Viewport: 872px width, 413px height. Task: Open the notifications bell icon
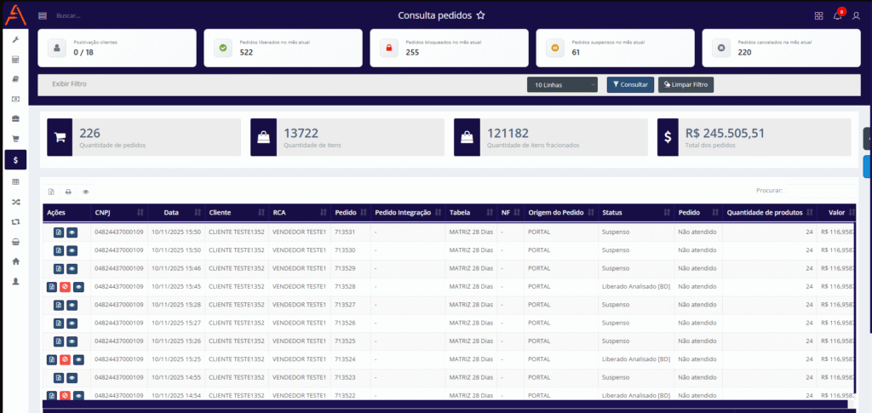click(x=837, y=15)
